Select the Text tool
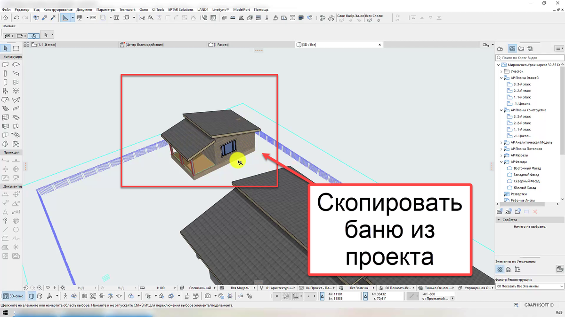The image size is (565, 317). (6, 212)
